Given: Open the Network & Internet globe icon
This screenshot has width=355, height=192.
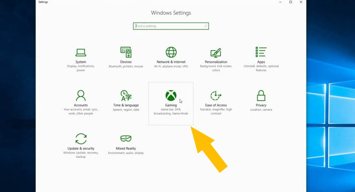Looking at the screenshot, I should [x=171, y=52].
